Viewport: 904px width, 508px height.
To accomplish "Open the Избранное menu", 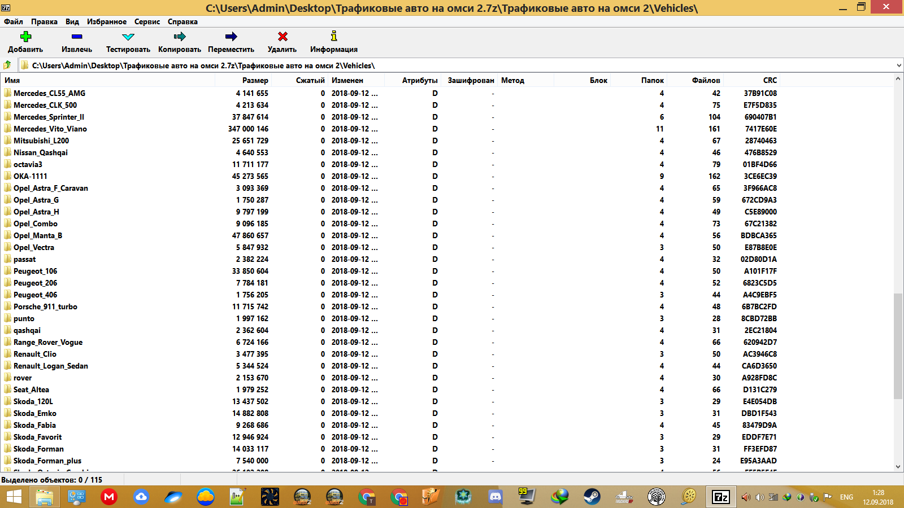I will pos(107,21).
